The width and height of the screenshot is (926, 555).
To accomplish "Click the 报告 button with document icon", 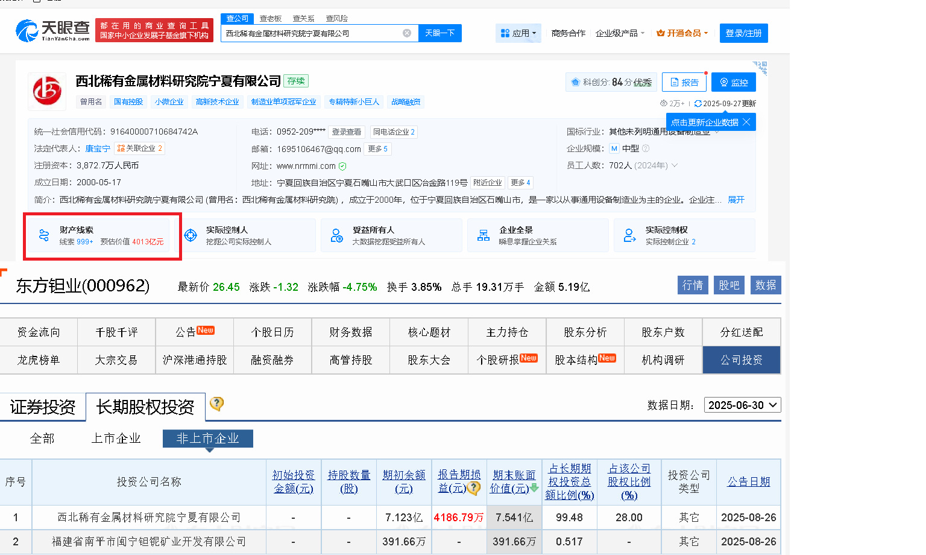I will click(x=684, y=82).
